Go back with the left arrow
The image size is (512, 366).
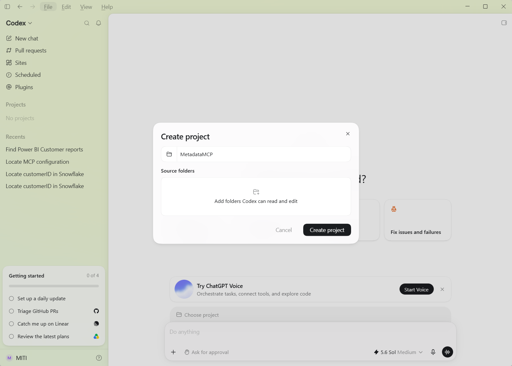click(20, 7)
